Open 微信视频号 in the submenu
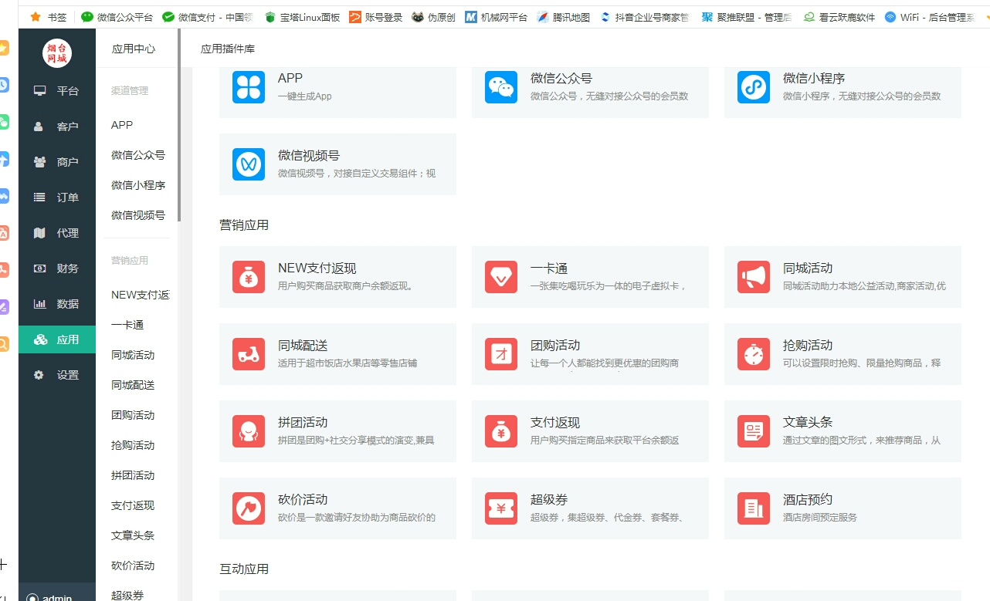The height and width of the screenshot is (601, 990). tap(138, 215)
